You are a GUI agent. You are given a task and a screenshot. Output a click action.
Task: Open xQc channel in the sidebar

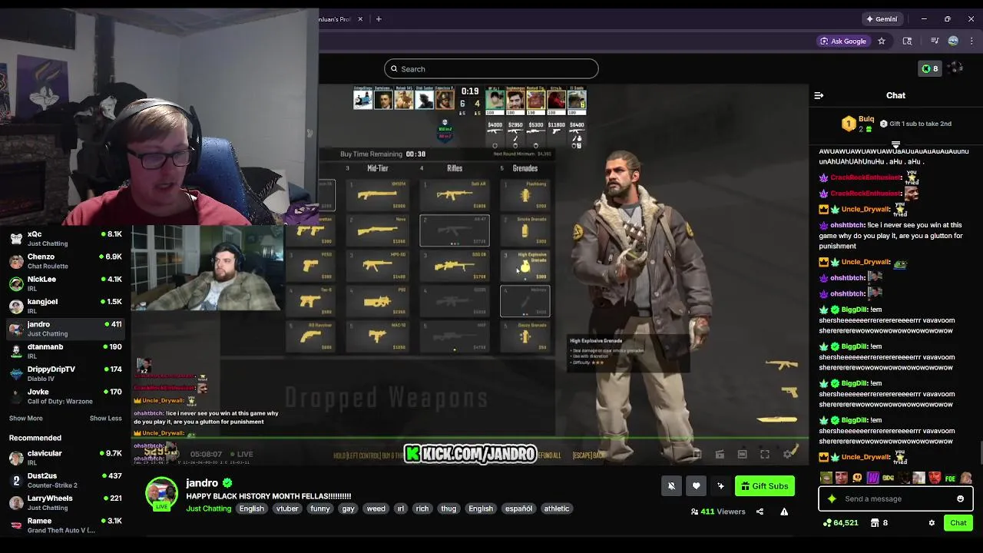[x=65, y=238]
